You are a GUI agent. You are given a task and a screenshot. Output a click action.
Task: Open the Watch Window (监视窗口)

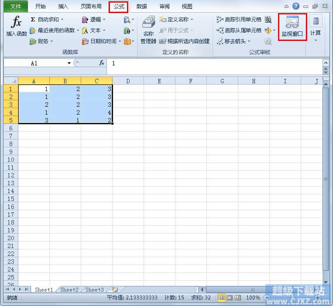(292, 27)
